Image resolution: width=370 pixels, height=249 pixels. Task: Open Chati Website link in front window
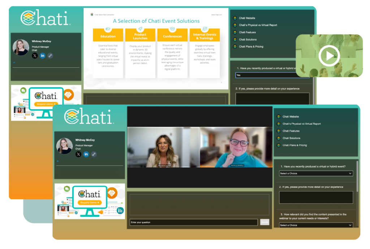[x=291, y=117]
